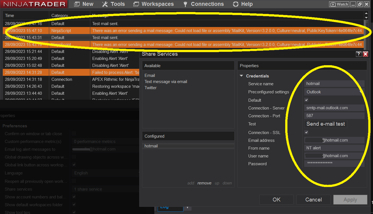Click Cancel in Share Services

coord(313,200)
